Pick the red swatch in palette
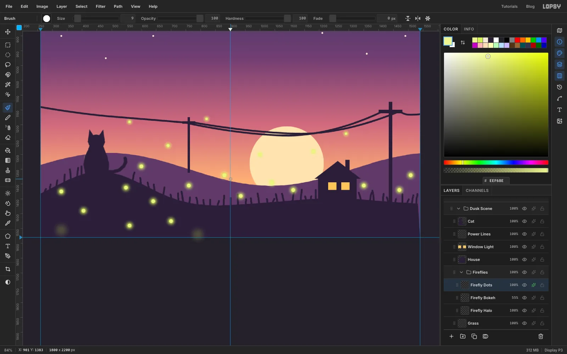This screenshot has width=567, height=354. tap(517, 40)
